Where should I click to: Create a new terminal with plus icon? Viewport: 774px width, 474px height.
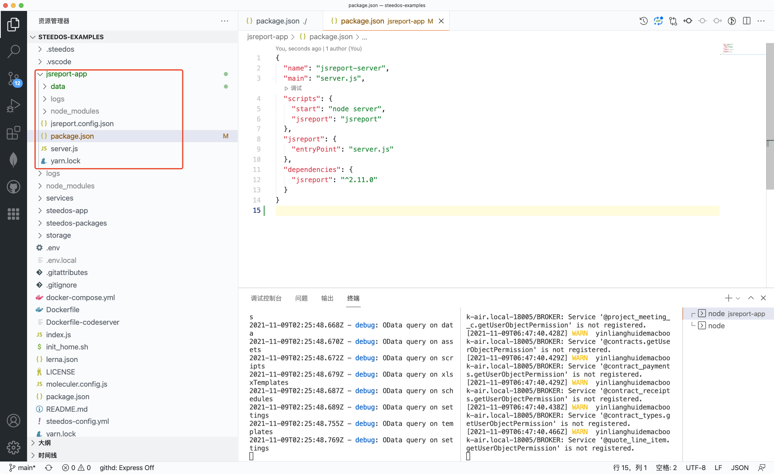pyautogui.click(x=728, y=298)
